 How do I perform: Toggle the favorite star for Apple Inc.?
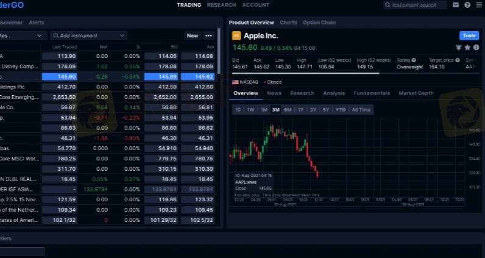coord(467,47)
